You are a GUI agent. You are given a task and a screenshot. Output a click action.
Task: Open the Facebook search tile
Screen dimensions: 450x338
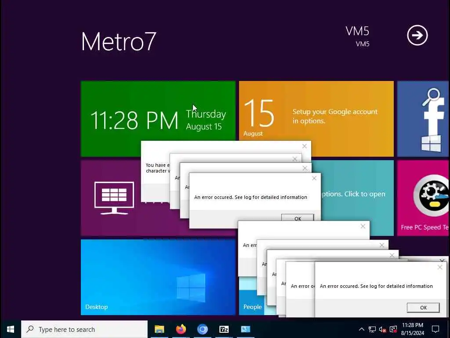pyautogui.click(x=423, y=119)
